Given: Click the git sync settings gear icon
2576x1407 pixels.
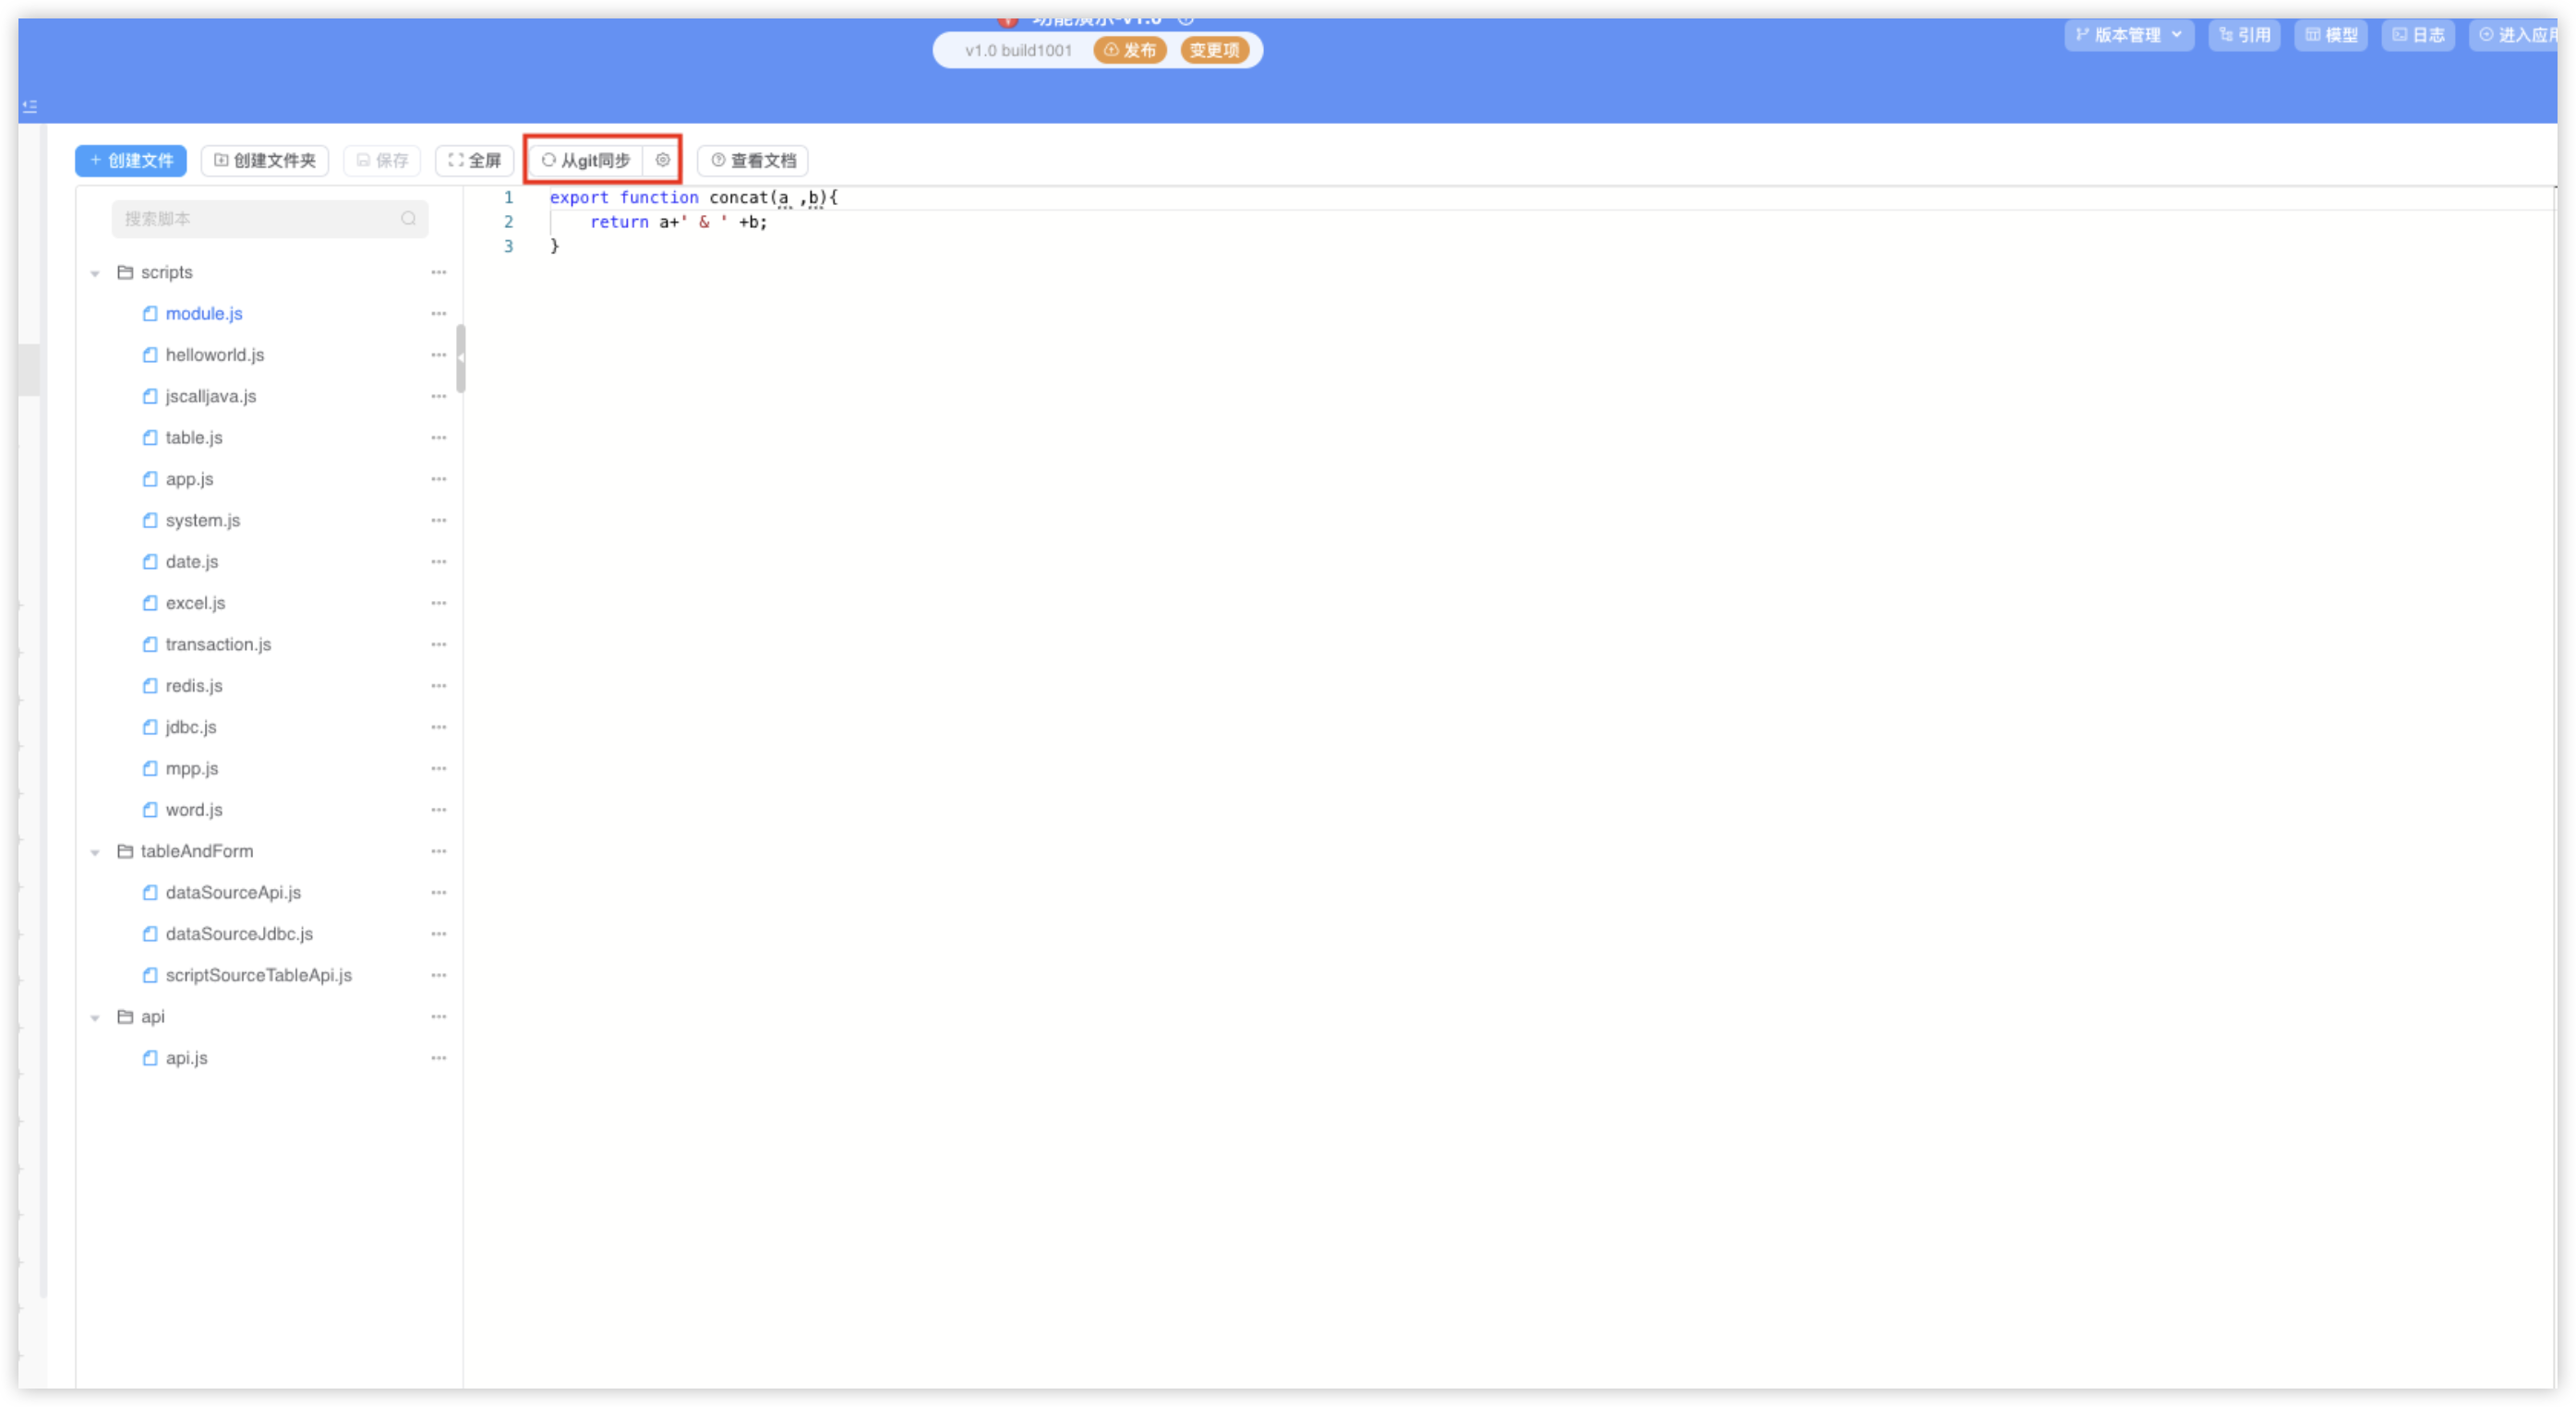Looking at the screenshot, I should tap(662, 160).
